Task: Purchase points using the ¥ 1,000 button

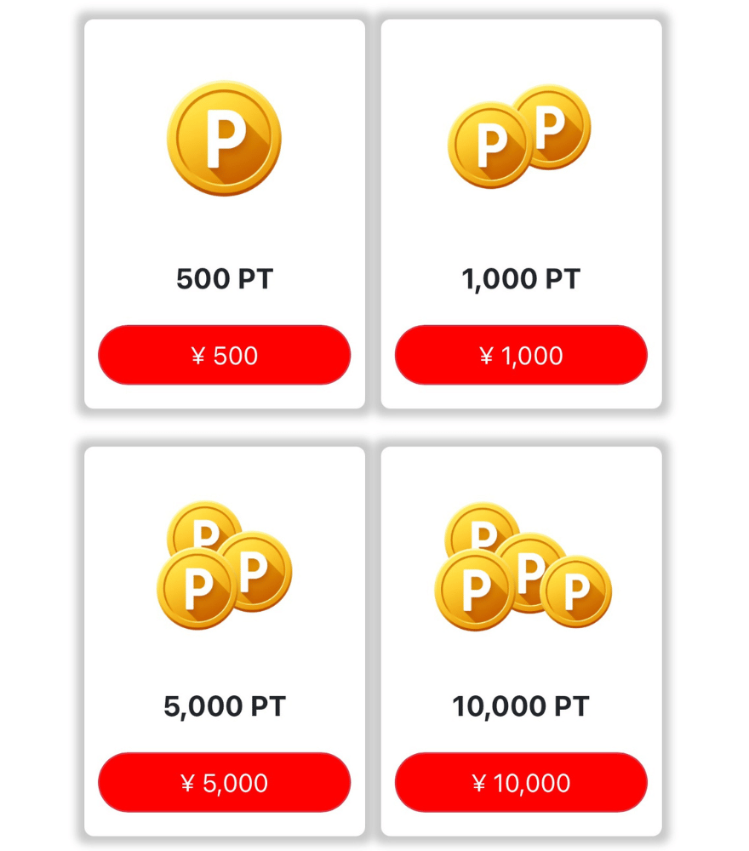Action: coord(521,355)
